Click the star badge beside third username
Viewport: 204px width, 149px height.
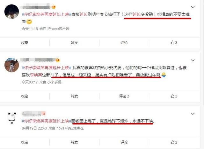click(x=44, y=114)
